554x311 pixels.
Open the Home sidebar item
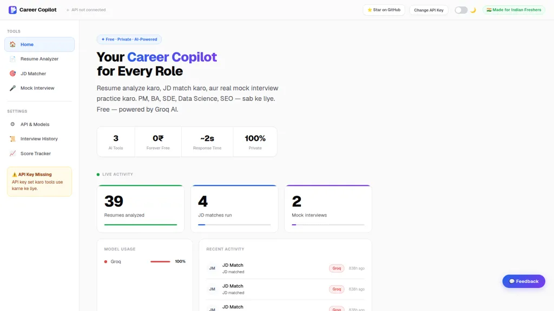coord(39,44)
